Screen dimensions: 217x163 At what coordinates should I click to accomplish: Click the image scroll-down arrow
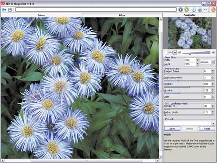pyautogui.click(x=161, y=157)
